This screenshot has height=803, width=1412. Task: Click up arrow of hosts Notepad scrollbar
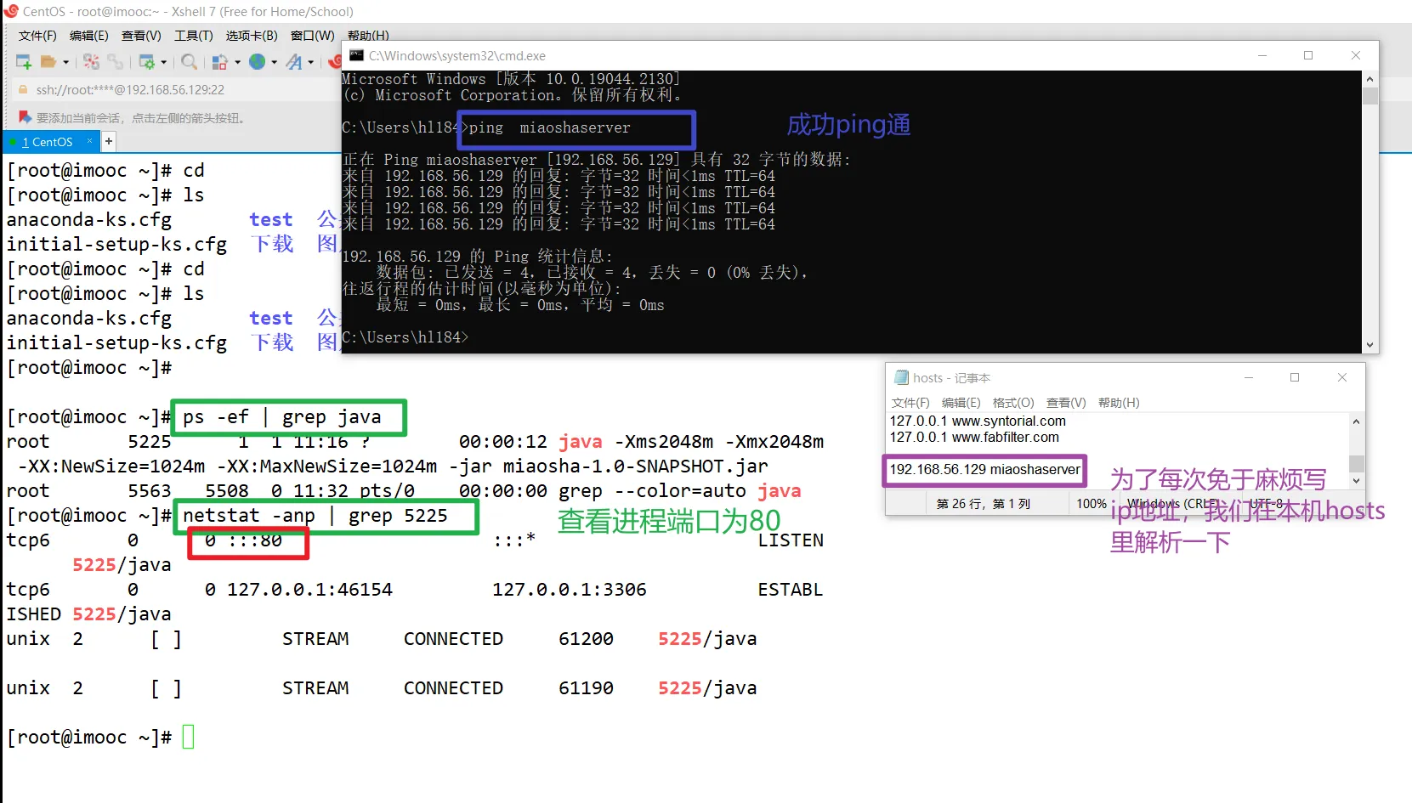point(1357,421)
